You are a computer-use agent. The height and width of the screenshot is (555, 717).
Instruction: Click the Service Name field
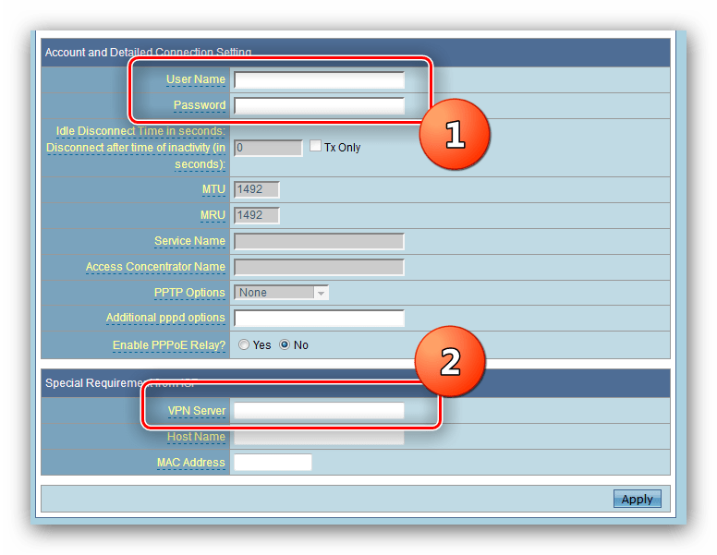(319, 241)
